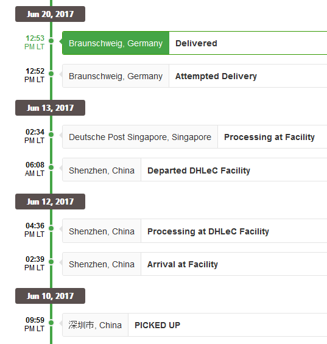Image resolution: width=327 pixels, height=344 pixels.
Task: Click Deutsche Post Singapore, Singapore location
Action: [140, 137]
